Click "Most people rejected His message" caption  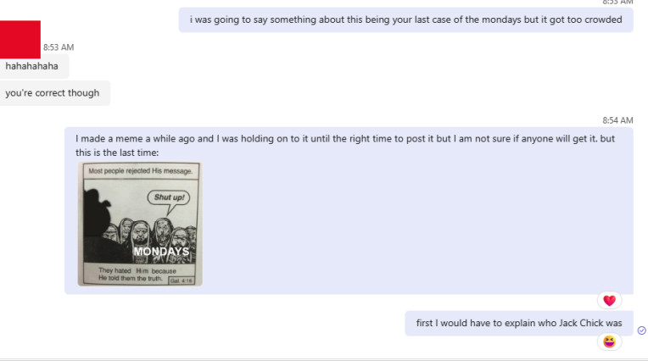click(141, 171)
